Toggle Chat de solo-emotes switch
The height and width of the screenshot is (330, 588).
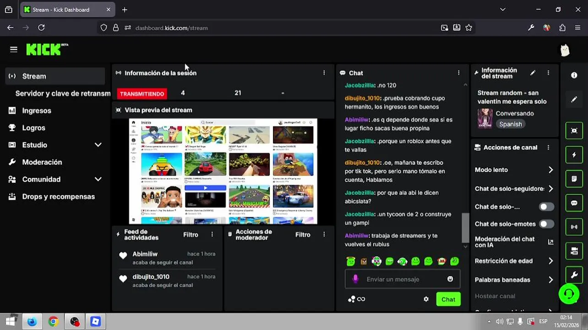pyautogui.click(x=546, y=224)
